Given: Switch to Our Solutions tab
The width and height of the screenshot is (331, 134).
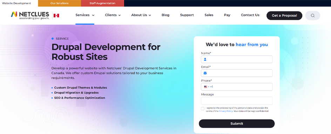Looking at the screenshot, I should tap(60, 3).
